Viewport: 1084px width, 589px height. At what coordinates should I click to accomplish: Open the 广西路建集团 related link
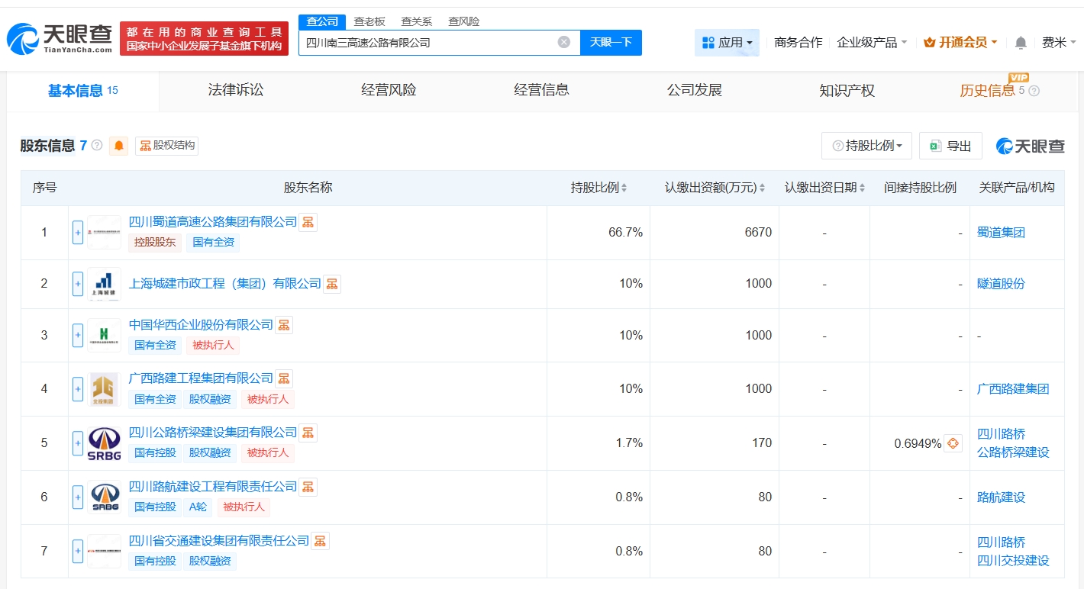click(x=1013, y=389)
